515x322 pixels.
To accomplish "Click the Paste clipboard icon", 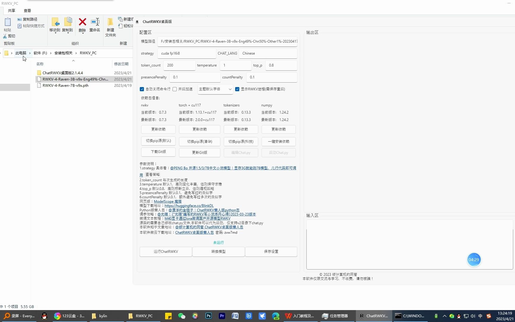I will point(7,22).
